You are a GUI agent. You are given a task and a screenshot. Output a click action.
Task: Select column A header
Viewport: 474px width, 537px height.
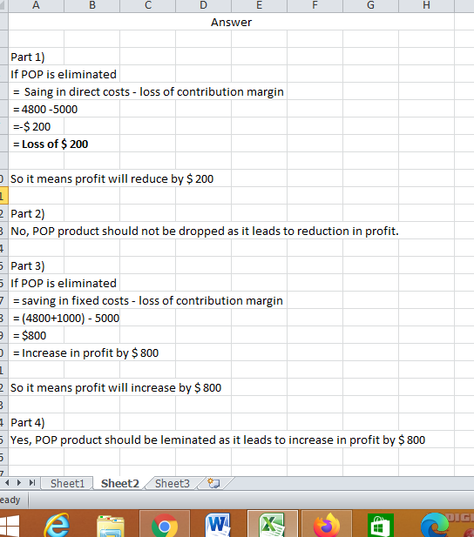(36, 5)
